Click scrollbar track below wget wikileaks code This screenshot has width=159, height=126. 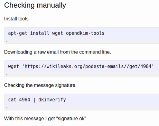[x=83, y=75]
